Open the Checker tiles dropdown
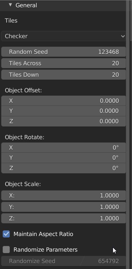 tap(64, 36)
